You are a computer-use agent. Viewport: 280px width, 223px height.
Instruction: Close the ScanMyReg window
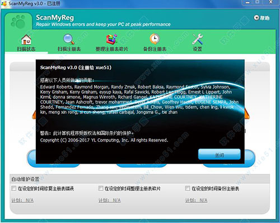click(x=271, y=2)
